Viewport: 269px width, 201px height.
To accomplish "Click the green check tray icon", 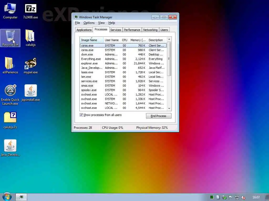I will point(224,197).
